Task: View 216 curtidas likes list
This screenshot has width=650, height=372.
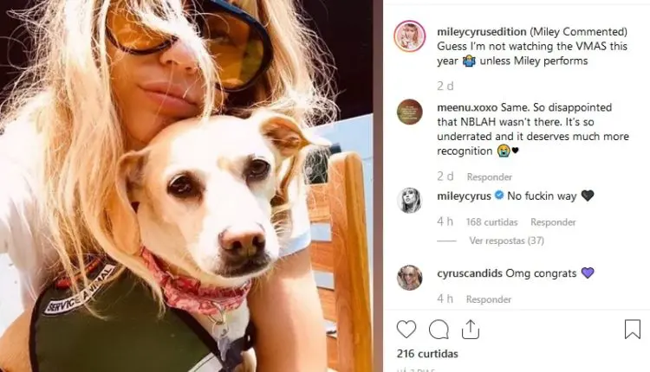Action: (x=427, y=354)
